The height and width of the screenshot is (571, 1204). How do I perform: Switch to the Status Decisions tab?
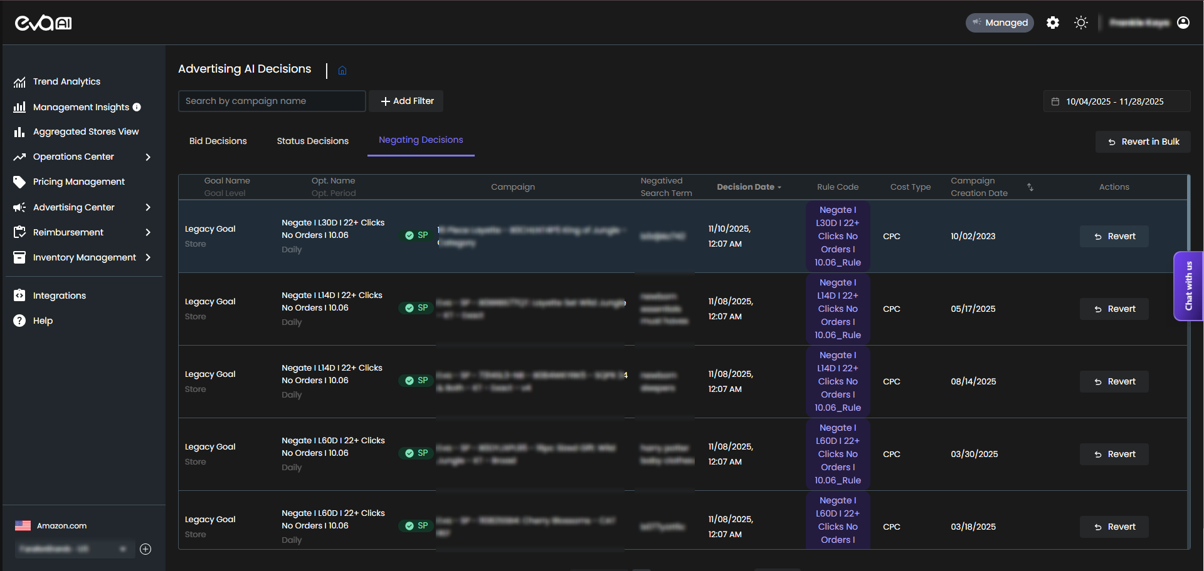312,141
